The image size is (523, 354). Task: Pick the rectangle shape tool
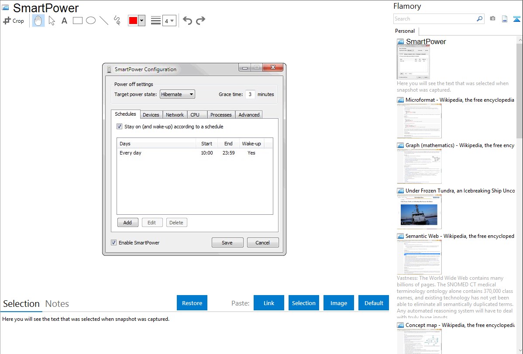coord(78,21)
